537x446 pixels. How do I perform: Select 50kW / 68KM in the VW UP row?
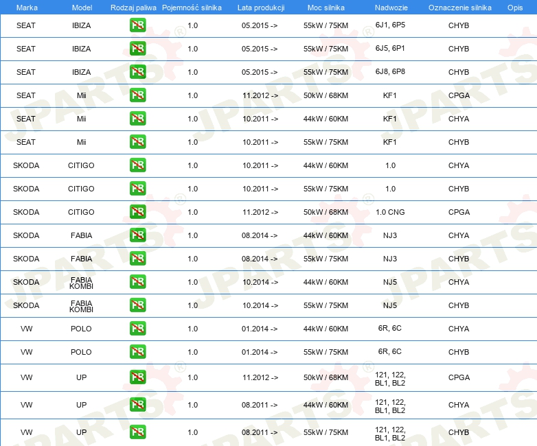[x=325, y=377]
